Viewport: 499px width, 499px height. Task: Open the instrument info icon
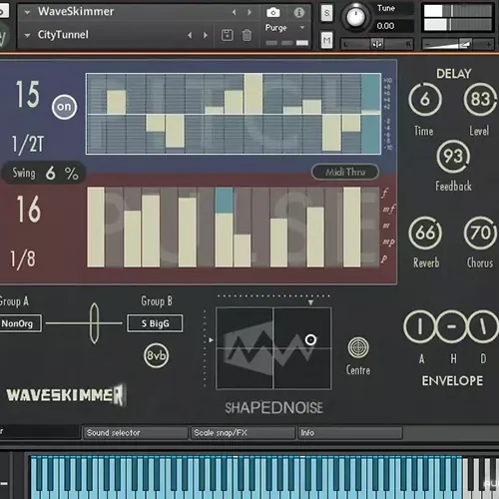[299, 13]
